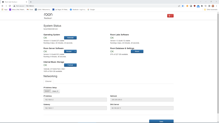Open the Other bookmarks folder
This screenshot has width=219, height=123.
tap(211, 10)
